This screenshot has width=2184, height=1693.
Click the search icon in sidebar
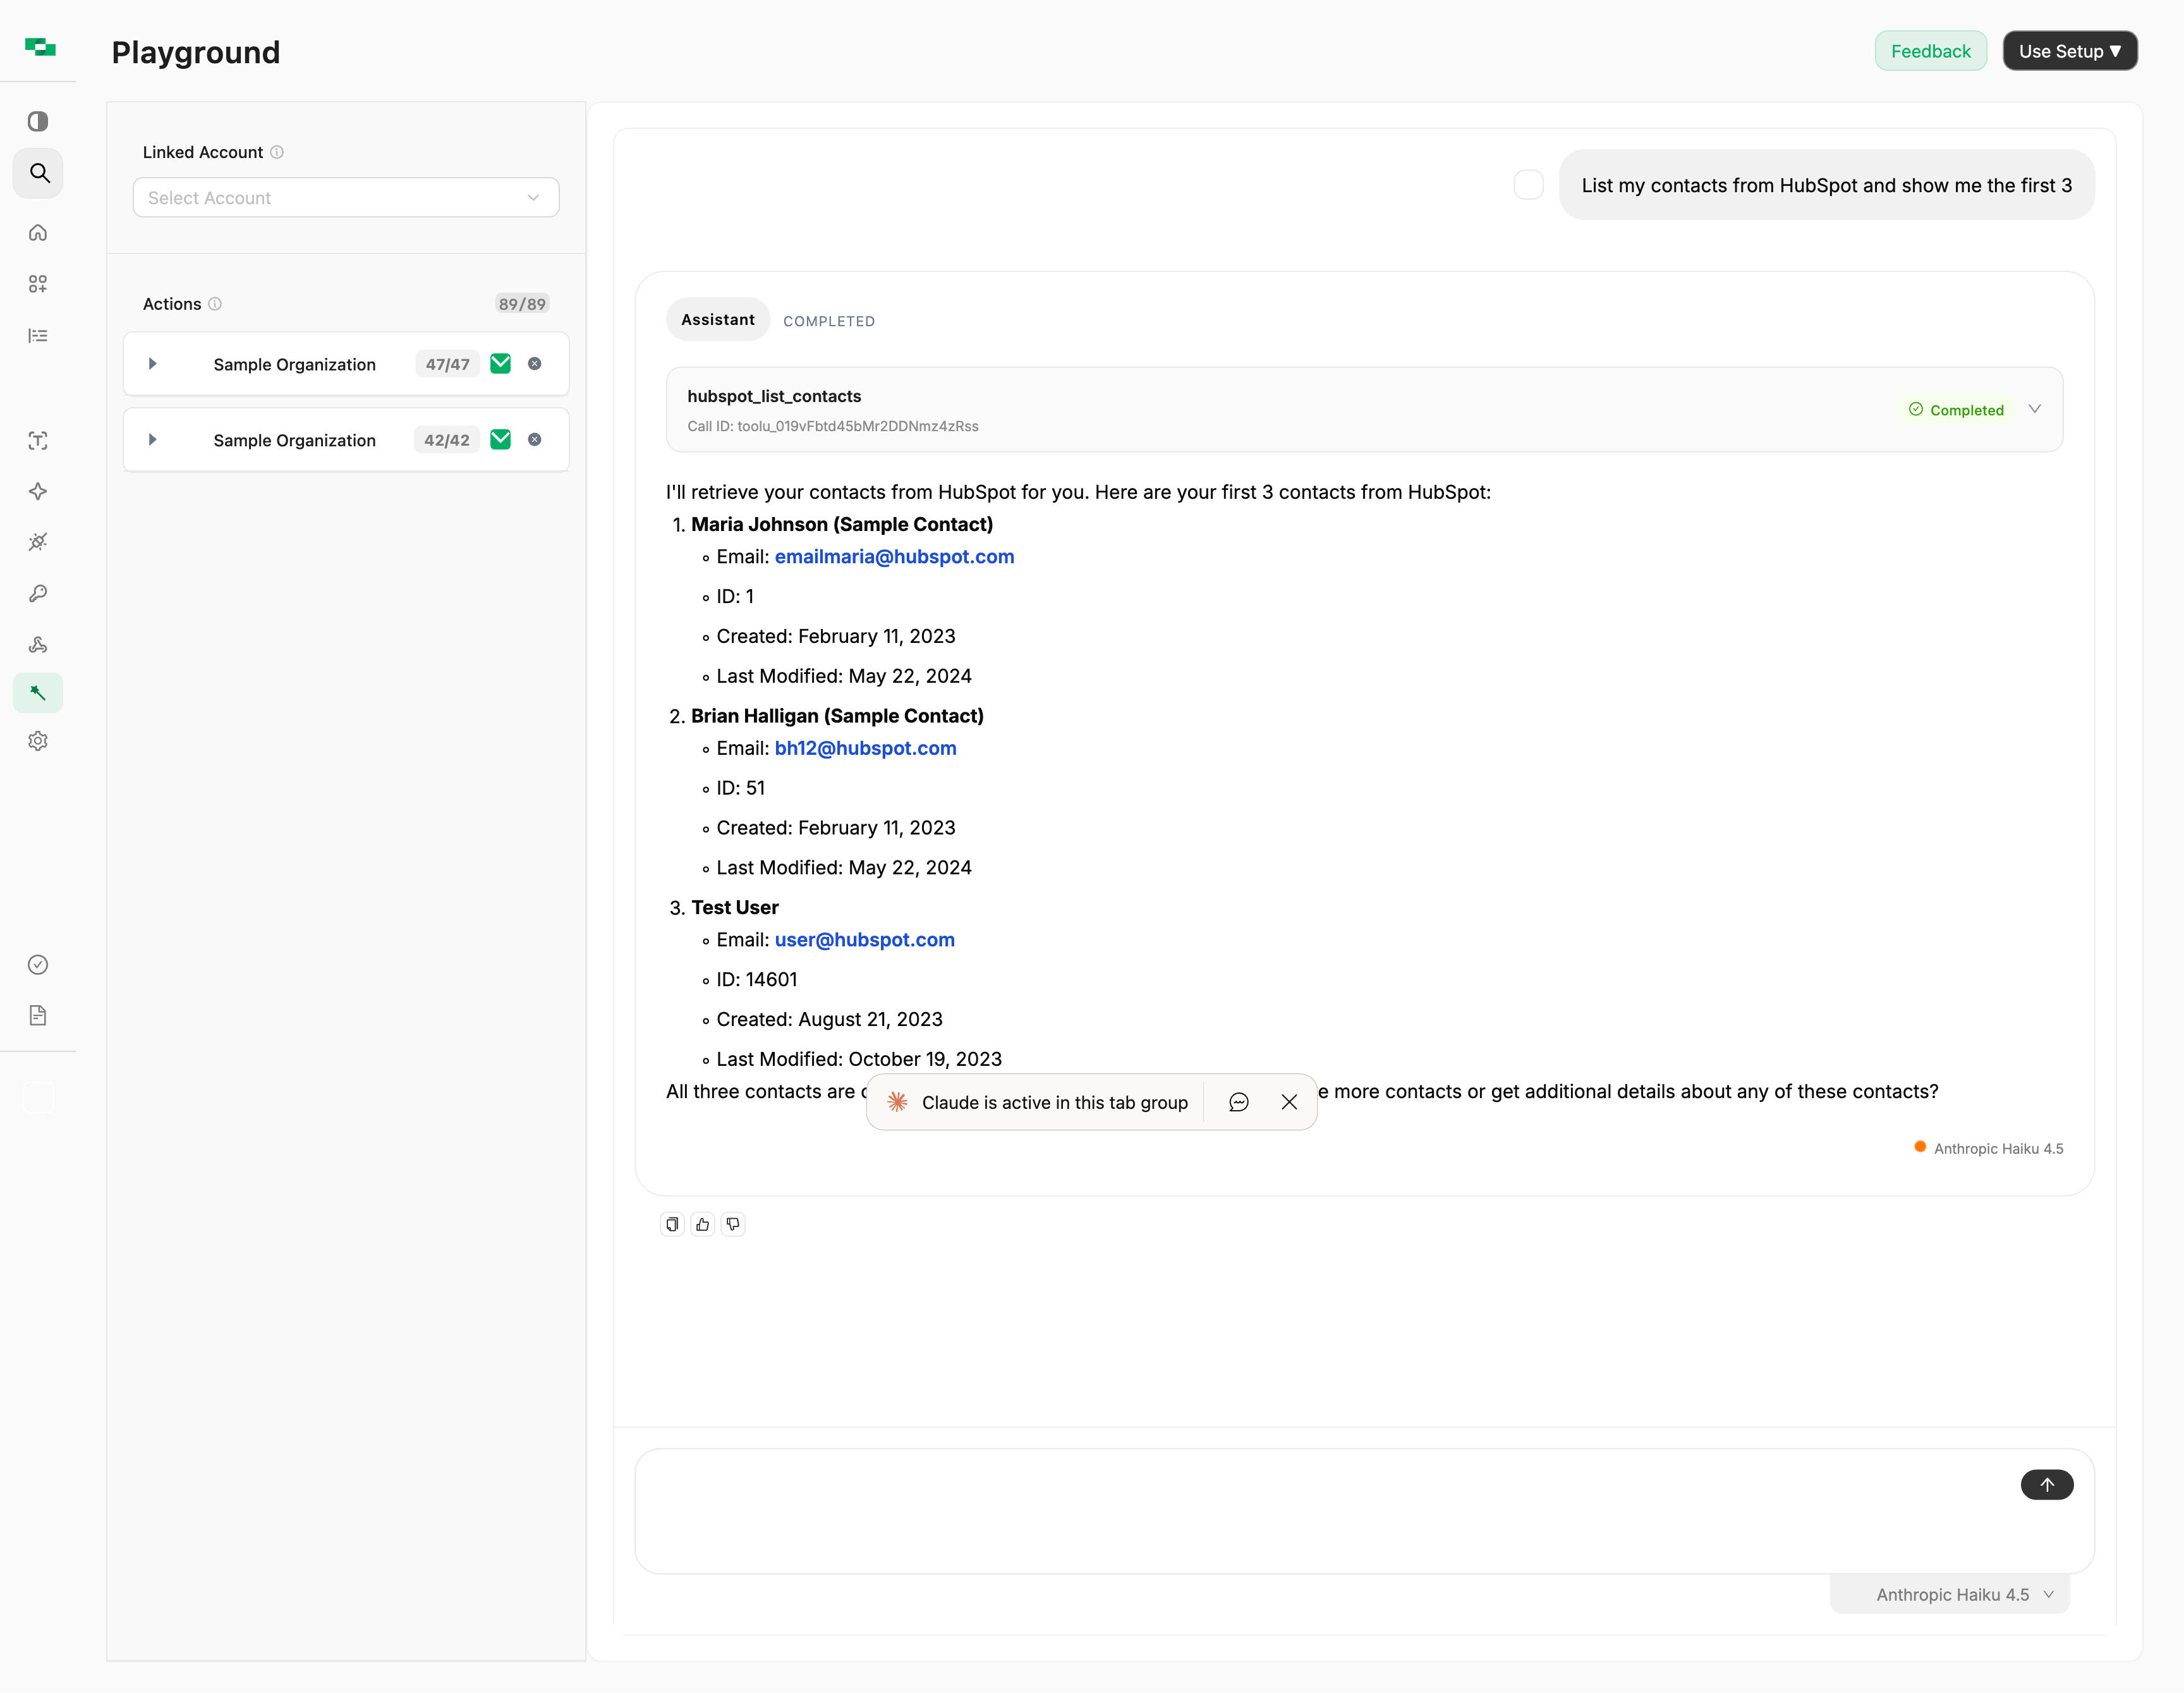(x=39, y=173)
